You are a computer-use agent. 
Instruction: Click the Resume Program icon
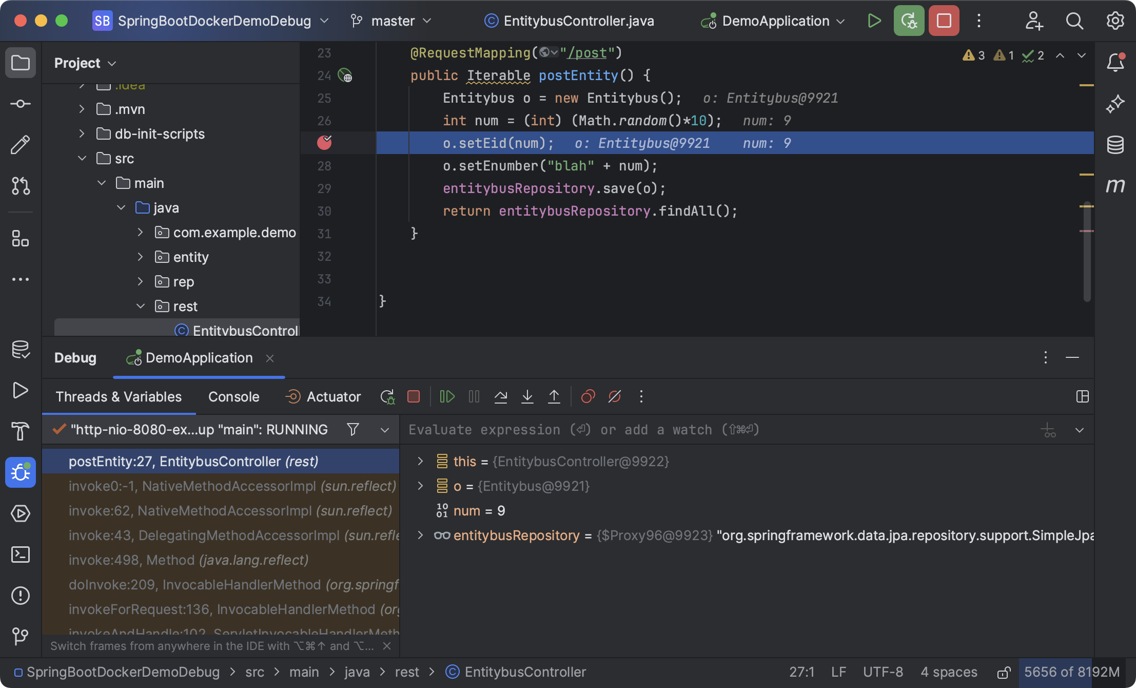tap(447, 396)
